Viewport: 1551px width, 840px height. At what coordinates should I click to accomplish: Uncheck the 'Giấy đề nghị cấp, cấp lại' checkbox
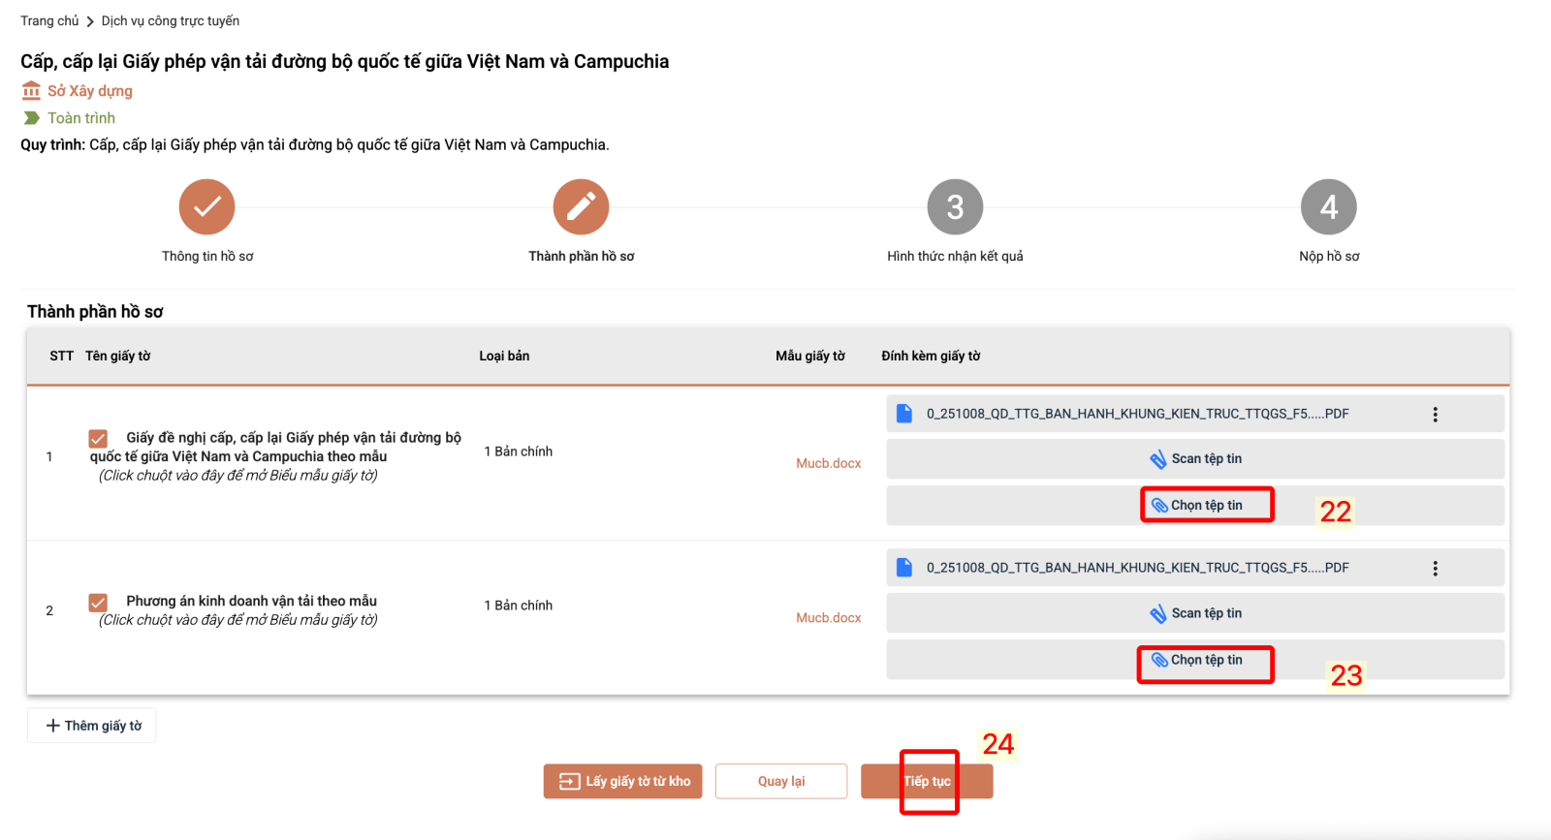pyautogui.click(x=98, y=439)
